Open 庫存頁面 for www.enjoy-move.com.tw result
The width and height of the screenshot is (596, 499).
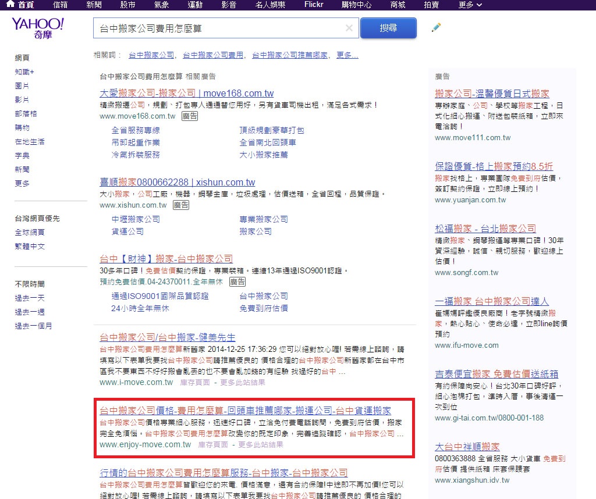213,445
